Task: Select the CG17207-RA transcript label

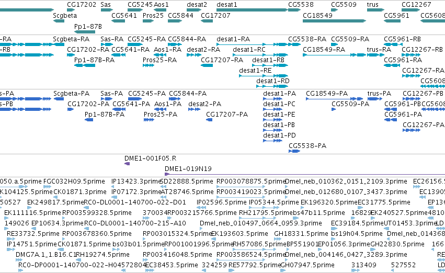Action: 222,60
